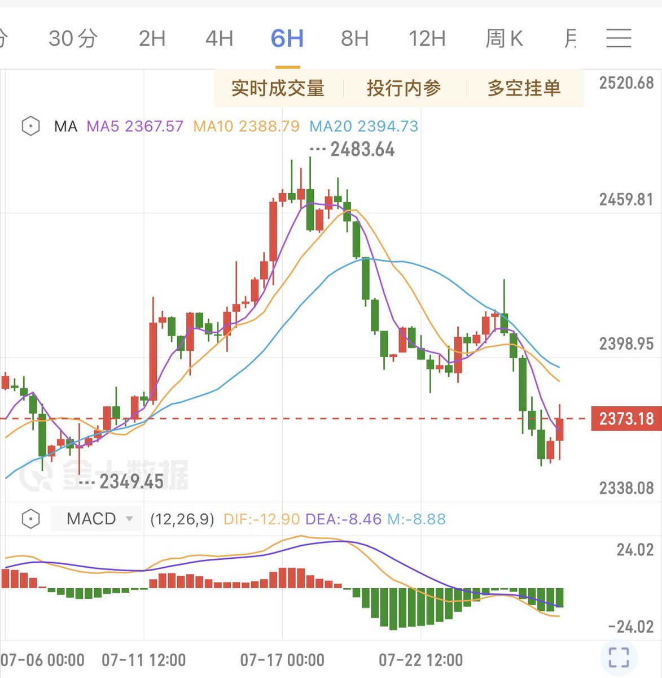Tap the 2520.68 price axis label
Screen dimensions: 662x678
pyautogui.click(x=626, y=83)
